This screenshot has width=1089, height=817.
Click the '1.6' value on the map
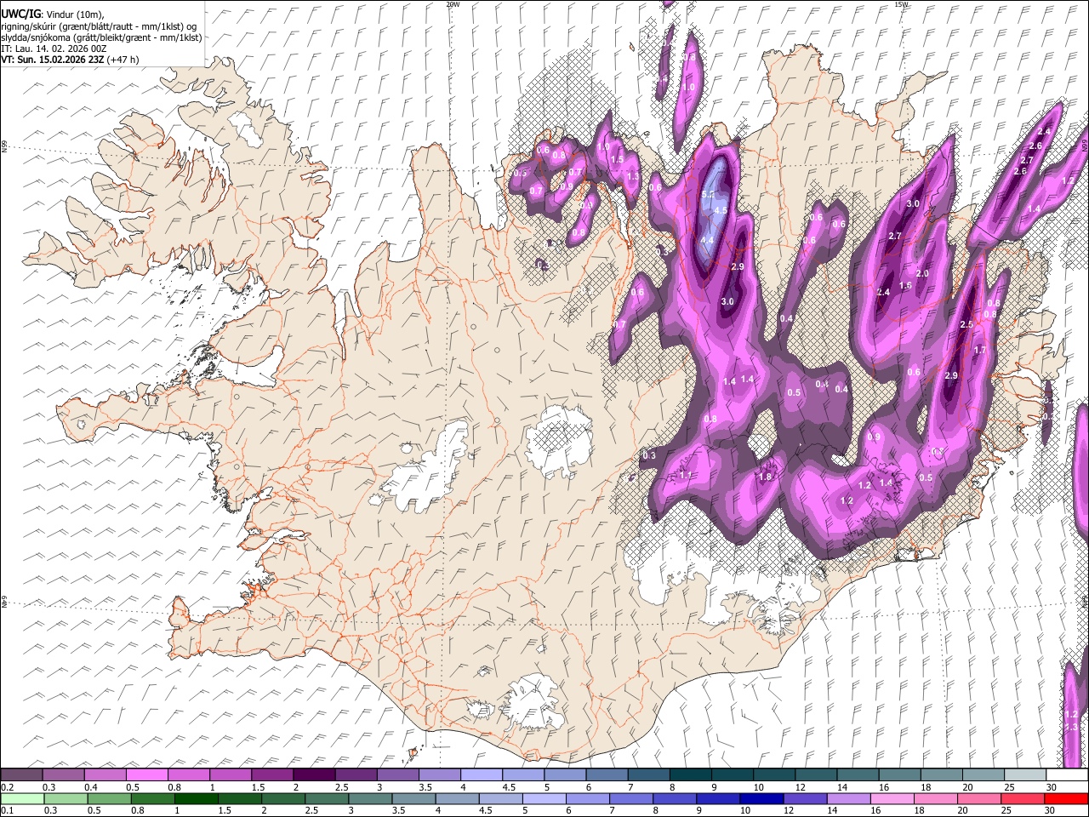tap(905, 286)
